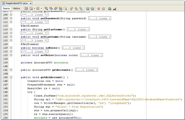Expand comment fold at line 112
185x120 pixels.
point(11,22)
